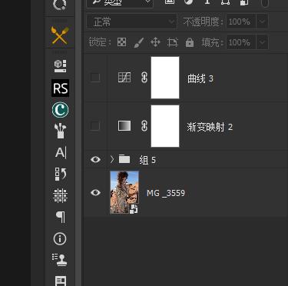Viewport: 288px width, 286px height.
Task: Hide the MG _3559 layer eye icon
Action: click(95, 192)
